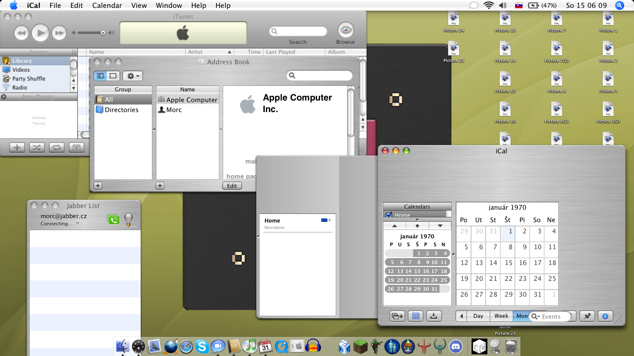The image size is (634, 356).
Task: Open the iTunes Browse eye icon
Action: pos(346,30)
